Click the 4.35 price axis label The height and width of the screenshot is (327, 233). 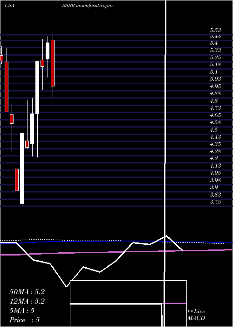tap(215, 144)
